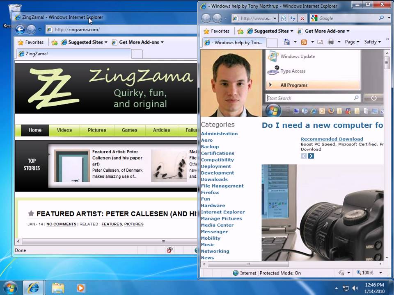Click the previous ad arrow button

click(x=304, y=156)
